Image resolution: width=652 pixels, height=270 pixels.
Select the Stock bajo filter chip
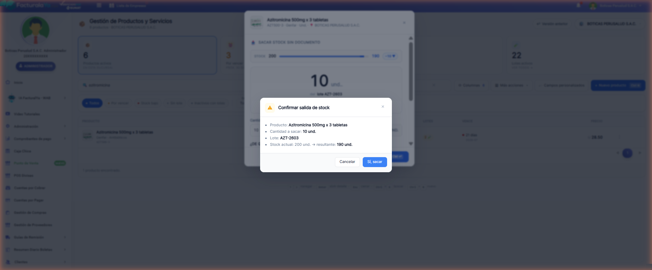point(148,103)
